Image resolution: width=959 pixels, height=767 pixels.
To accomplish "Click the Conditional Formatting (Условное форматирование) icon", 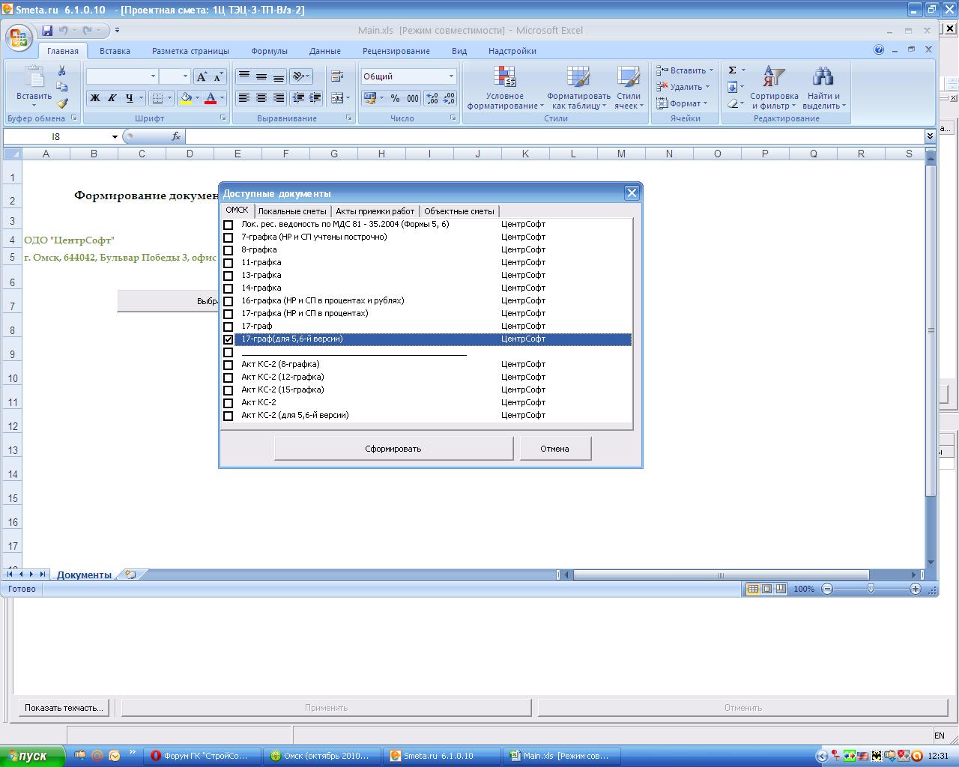I will click(x=505, y=78).
